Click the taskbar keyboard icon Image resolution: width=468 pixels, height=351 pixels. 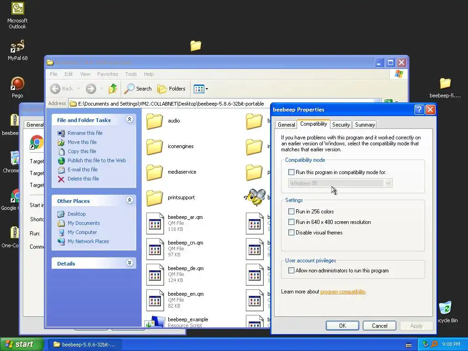(409, 345)
